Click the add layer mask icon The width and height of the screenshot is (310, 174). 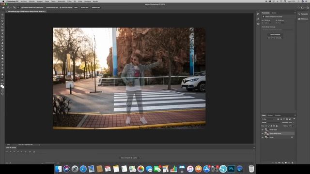pos(279,163)
